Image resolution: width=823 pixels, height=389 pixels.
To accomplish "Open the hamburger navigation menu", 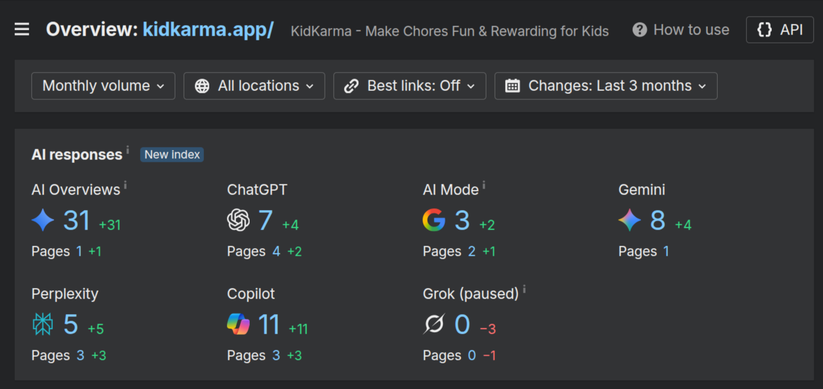I will 22,29.
